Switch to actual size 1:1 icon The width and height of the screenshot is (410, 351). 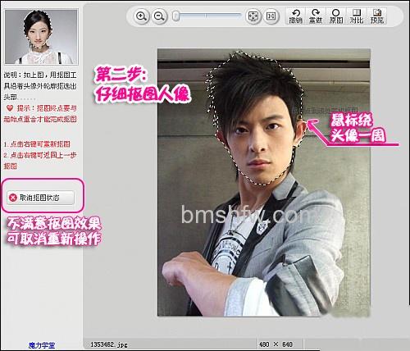(x=271, y=16)
